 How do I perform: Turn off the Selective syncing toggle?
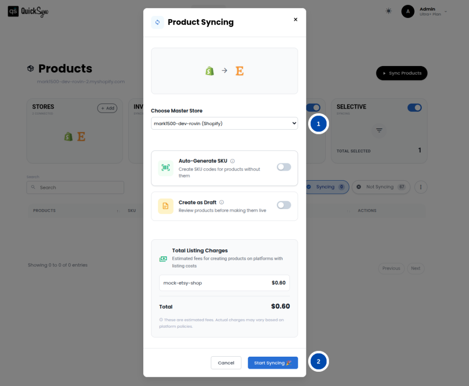click(414, 107)
